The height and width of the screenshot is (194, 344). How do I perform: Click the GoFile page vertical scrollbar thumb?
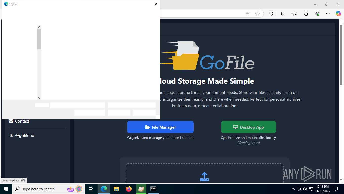click(341, 55)
